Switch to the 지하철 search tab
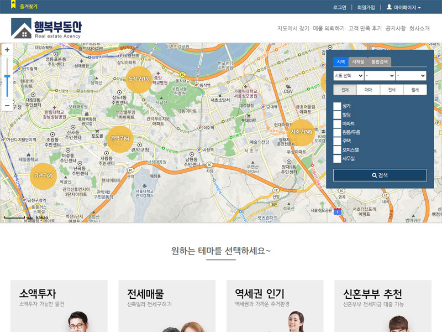This screenshot has width=442, height=332. 357,62
